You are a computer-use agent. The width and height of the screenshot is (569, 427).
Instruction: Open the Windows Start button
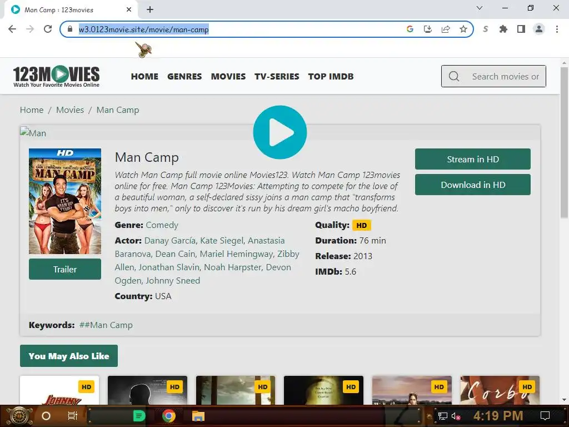(19, 416)
